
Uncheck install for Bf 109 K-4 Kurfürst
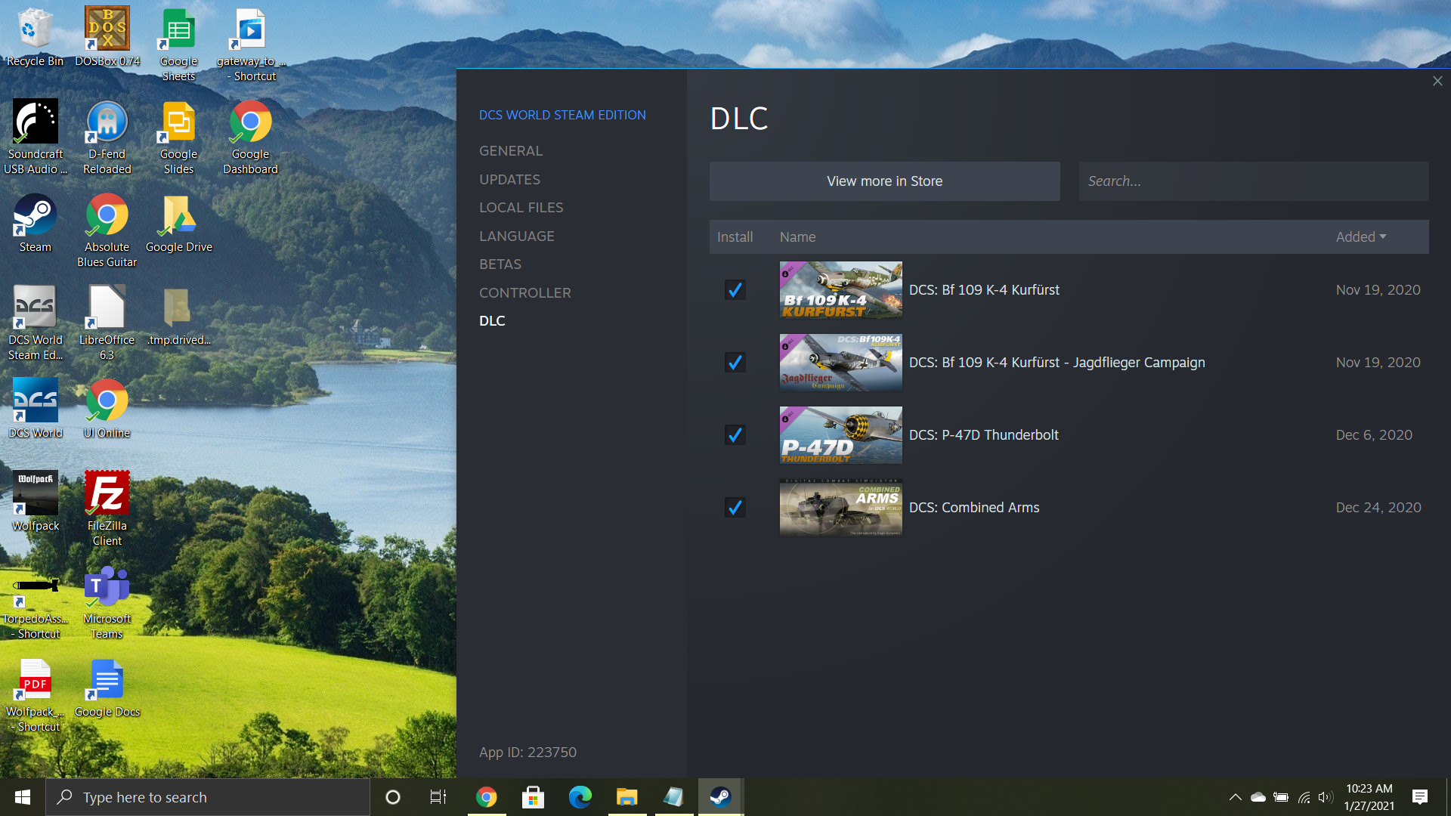coord(735,290)
